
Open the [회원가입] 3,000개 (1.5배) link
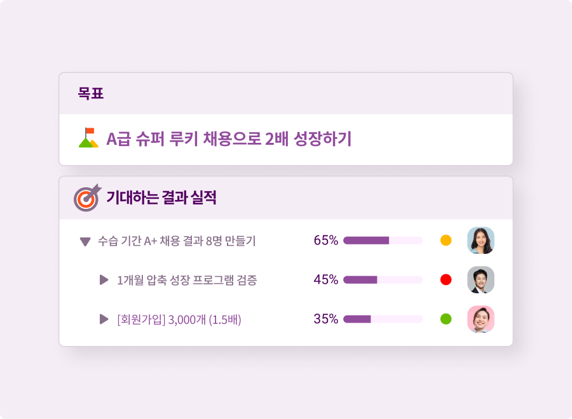pyautogui.click(x=179, y=319)
